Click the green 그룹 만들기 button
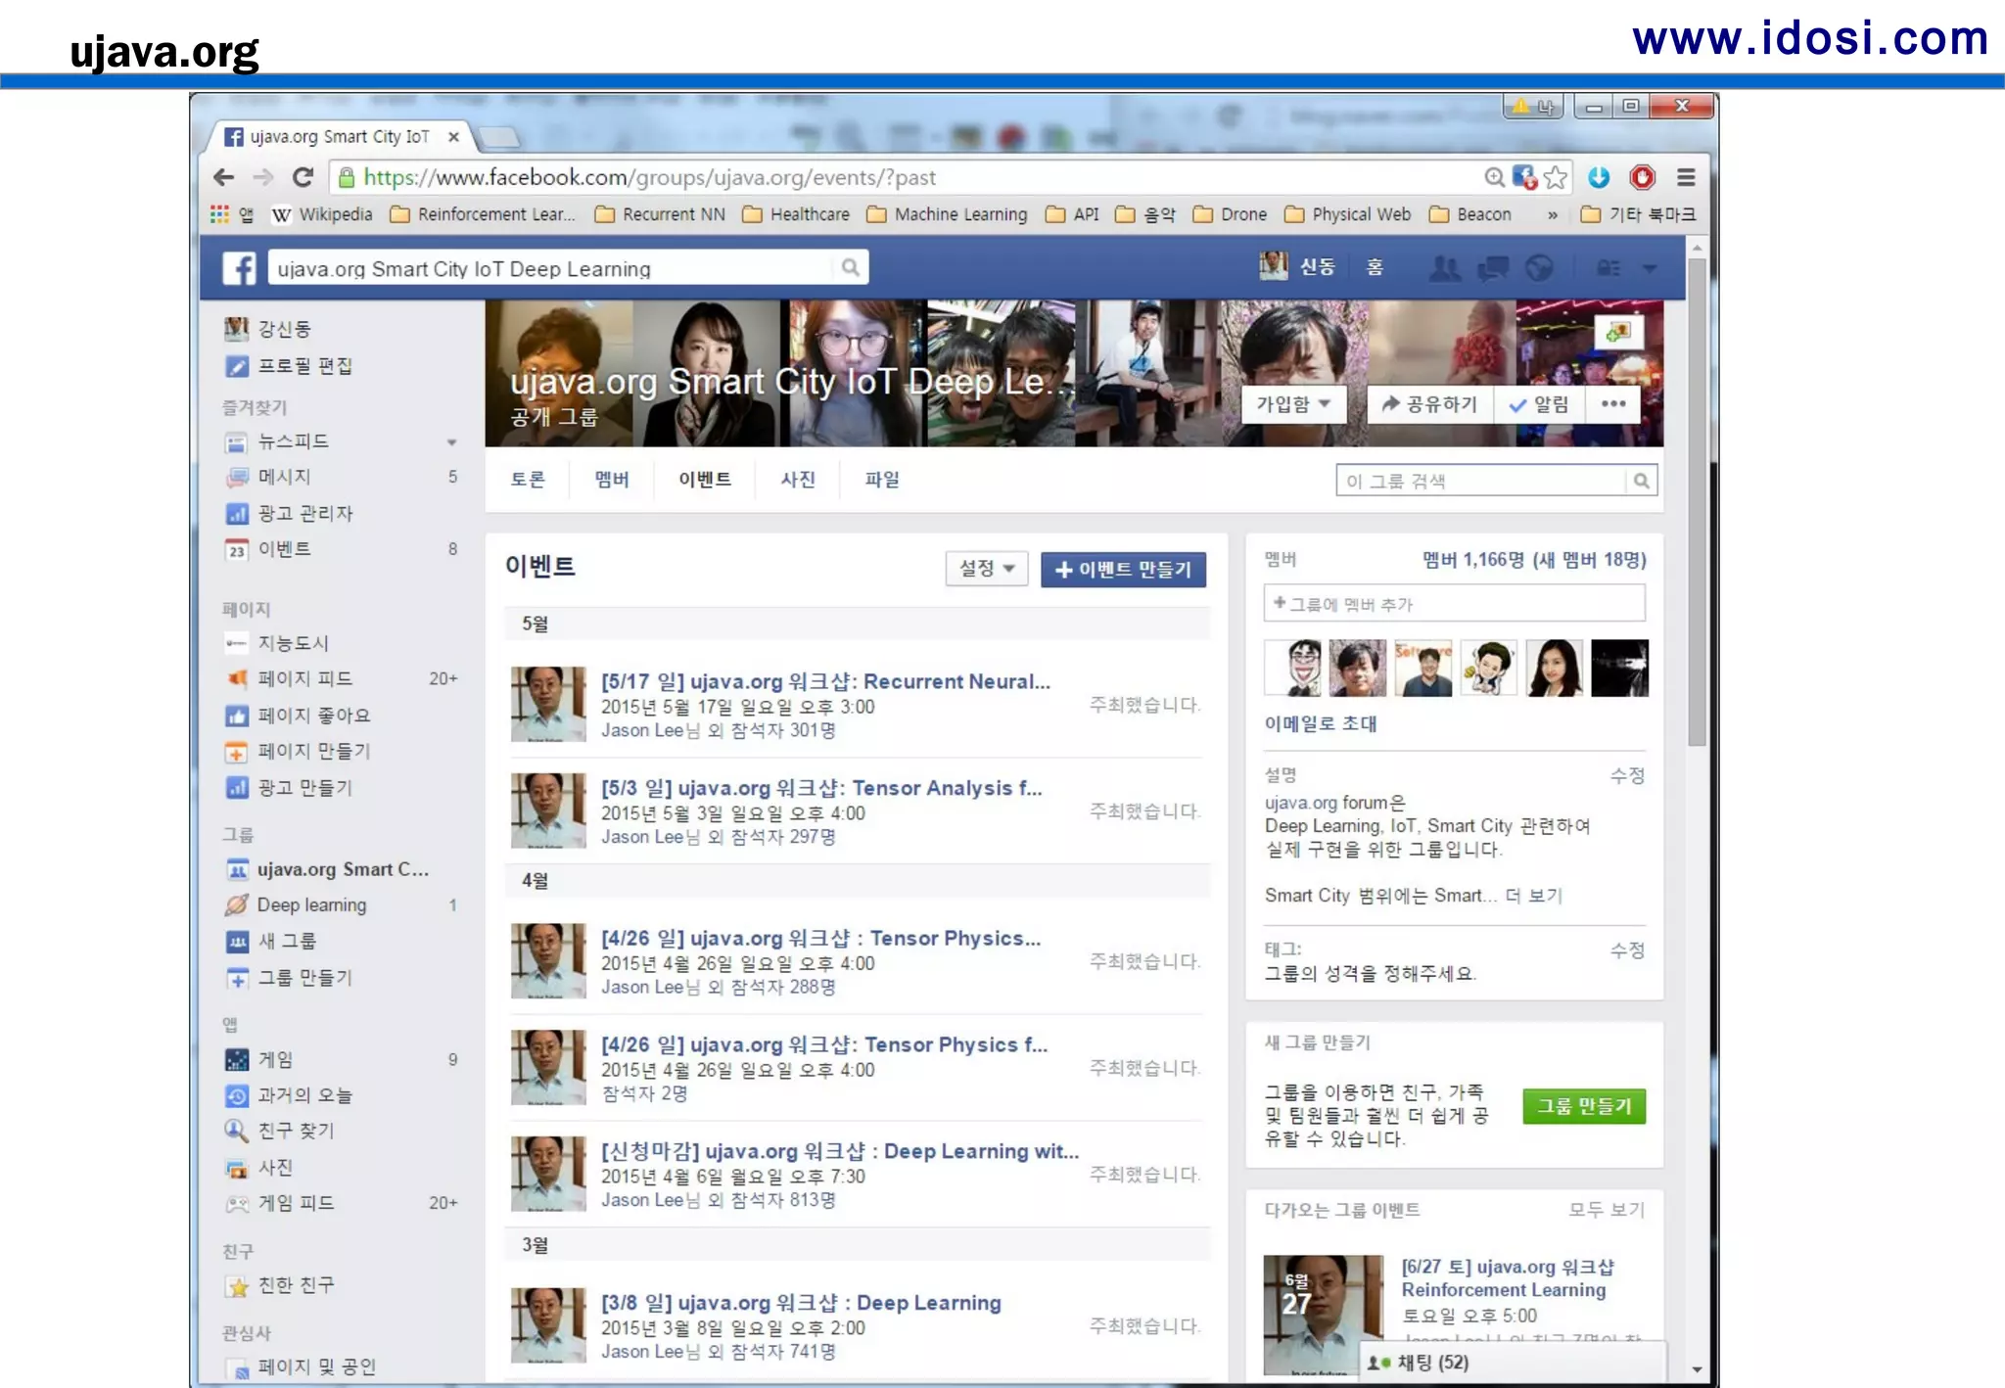The image size is (2005, 1388). click(x=1583, y=1106)
